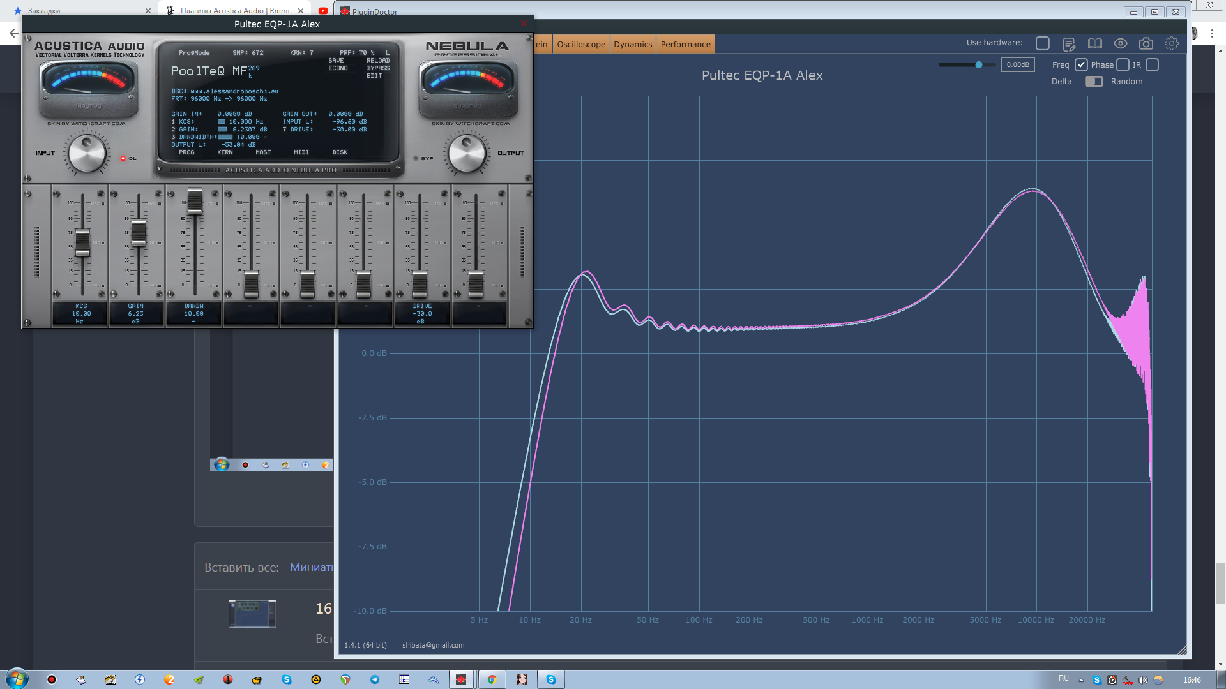Open the notes editor icon
Image resolution: width=1226 pixels, height=689 pixels.
pos(1069,44)
